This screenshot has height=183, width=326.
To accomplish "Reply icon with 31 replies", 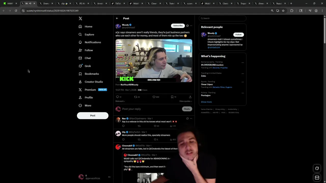I will [119, 97].
